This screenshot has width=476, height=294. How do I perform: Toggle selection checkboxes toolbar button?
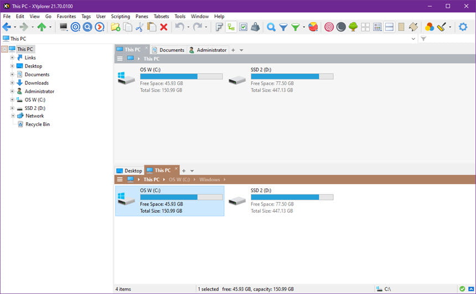coord(243,27)
